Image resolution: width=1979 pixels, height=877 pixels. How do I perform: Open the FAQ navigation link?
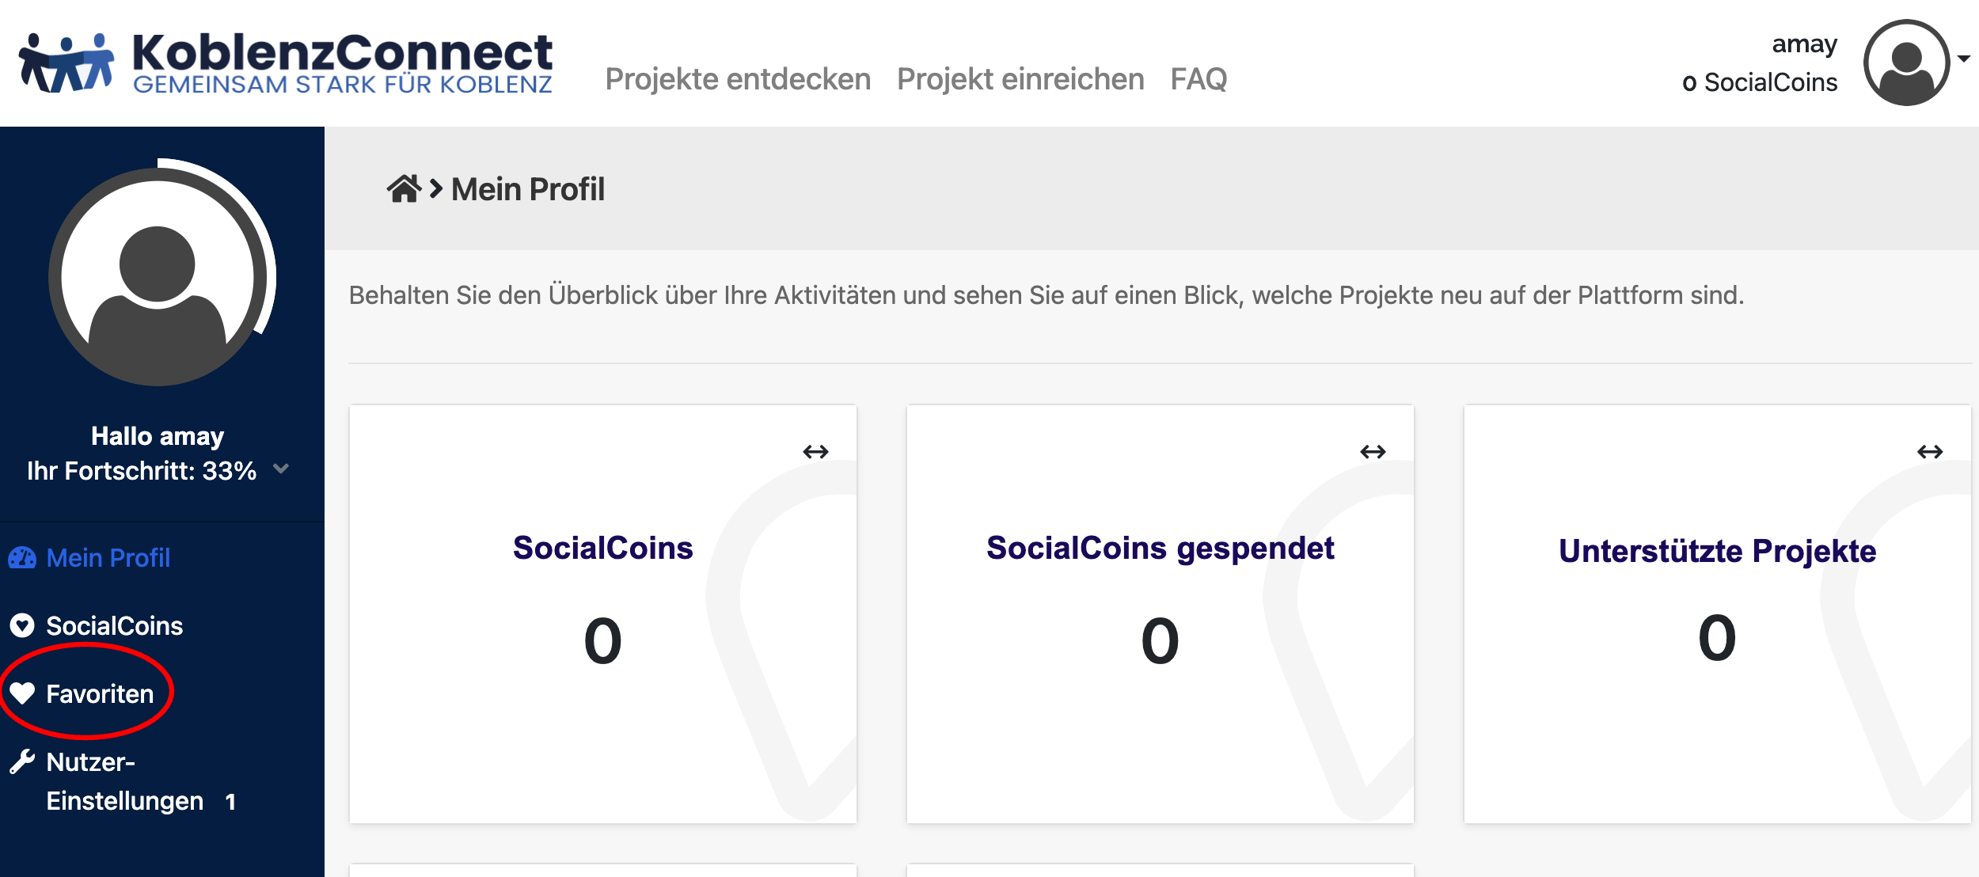pyautogui.click(x=1198, y=79)
